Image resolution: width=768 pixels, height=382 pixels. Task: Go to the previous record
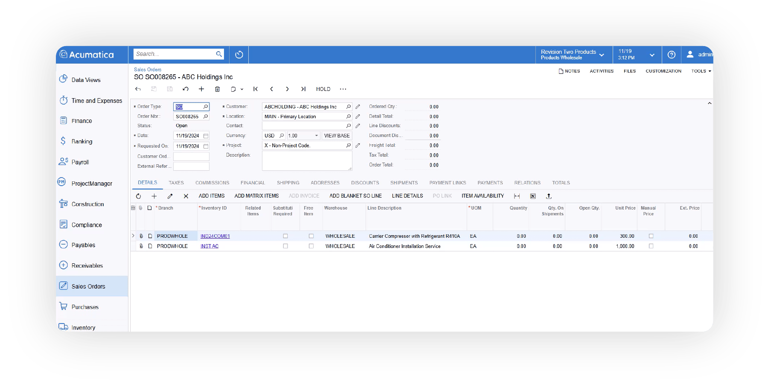click(x=271, y=89)
